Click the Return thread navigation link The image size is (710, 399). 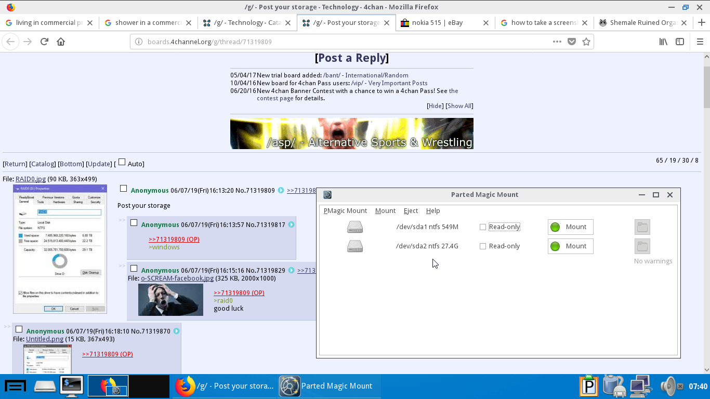tap(15, 164)
